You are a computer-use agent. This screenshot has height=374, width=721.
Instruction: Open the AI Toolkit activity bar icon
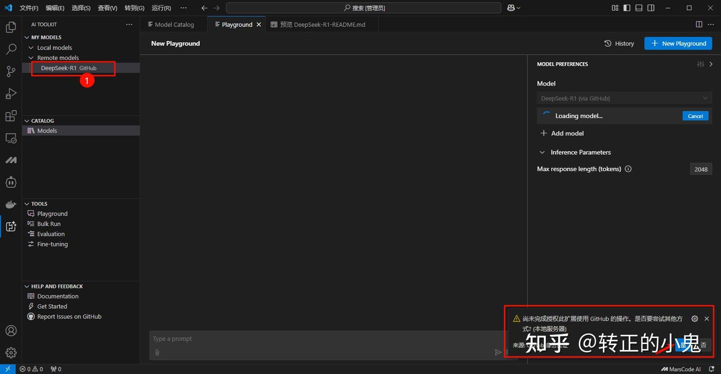click(11, 226)
